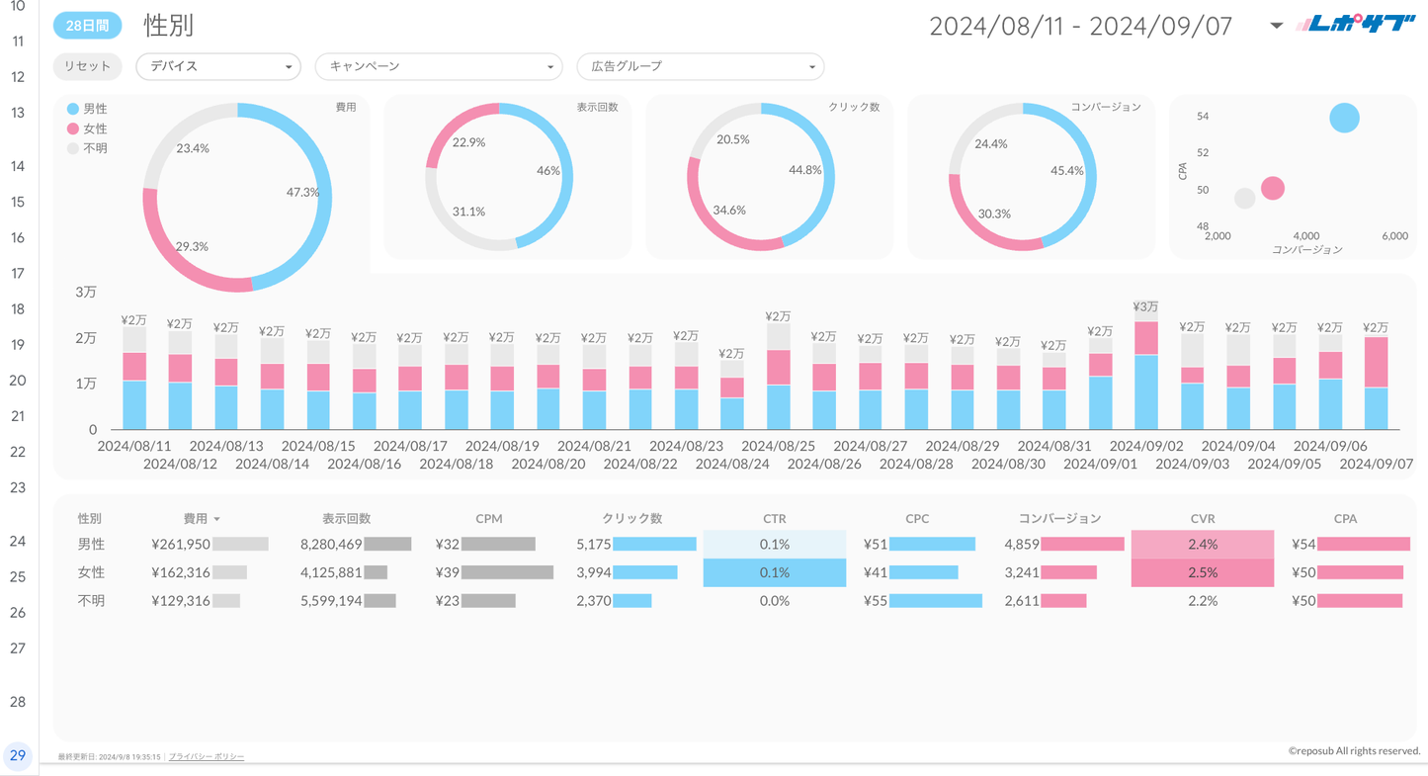This screenshot has height=776, width=1428.
Task: Click the gray bubble in the CPA scatter chart
Action: point(1245,199)
